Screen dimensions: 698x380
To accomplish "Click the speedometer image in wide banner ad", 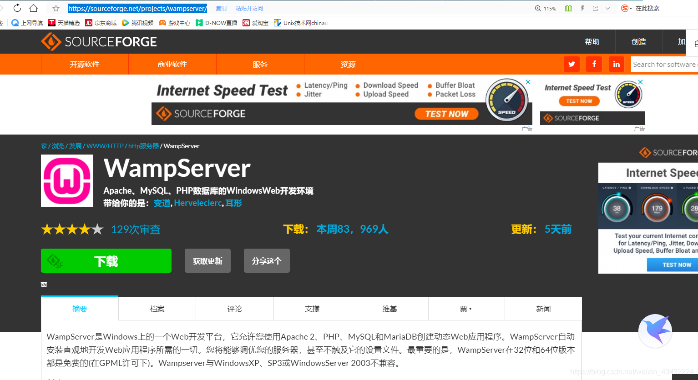I will [506, 100].
